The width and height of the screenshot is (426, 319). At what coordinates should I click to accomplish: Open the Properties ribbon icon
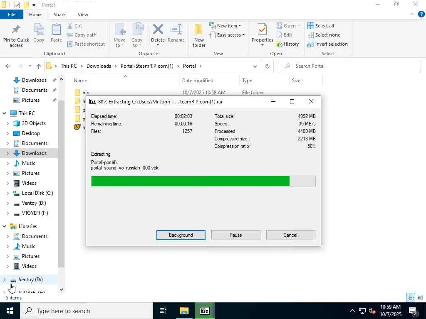click(x=262, y=29)
